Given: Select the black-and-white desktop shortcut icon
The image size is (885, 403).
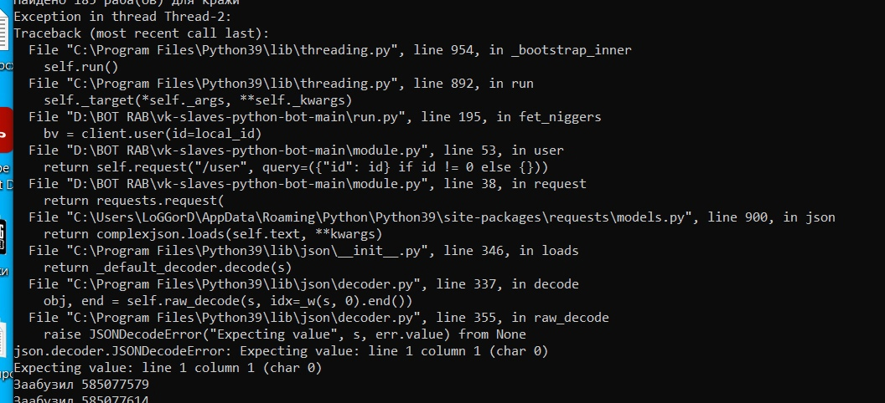Looking at the screenshot, I should [x=3, y=237].
